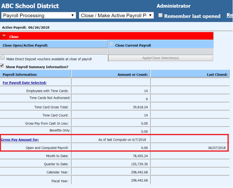Tick Make Direct Deposit vouchers available checkbox
This screenshot has width=233, height=188.
pyautogui.click(x=3, y=58)
